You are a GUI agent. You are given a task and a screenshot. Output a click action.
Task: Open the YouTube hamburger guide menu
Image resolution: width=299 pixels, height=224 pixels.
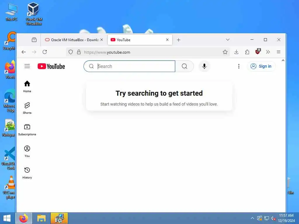[x=27, y=66]
